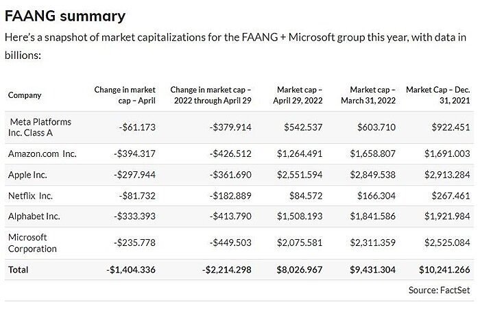Image resolution: width=480 pixels, height=309 pixels.
Task: Select the Netflix Inc. row label
Action: click(30, 196)
